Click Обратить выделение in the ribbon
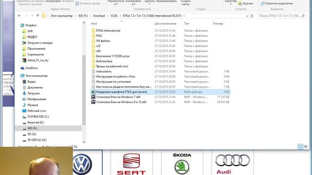 [277, 3]
